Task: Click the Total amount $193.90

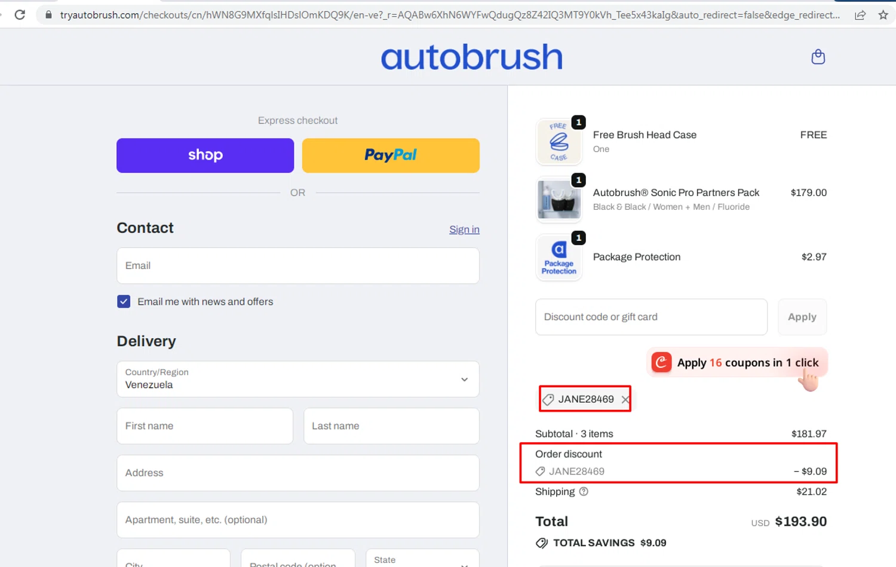Action: click(x=800, y=522)
